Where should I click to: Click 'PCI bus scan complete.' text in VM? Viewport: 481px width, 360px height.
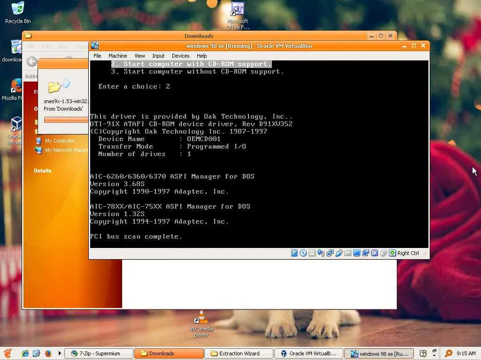136,236
